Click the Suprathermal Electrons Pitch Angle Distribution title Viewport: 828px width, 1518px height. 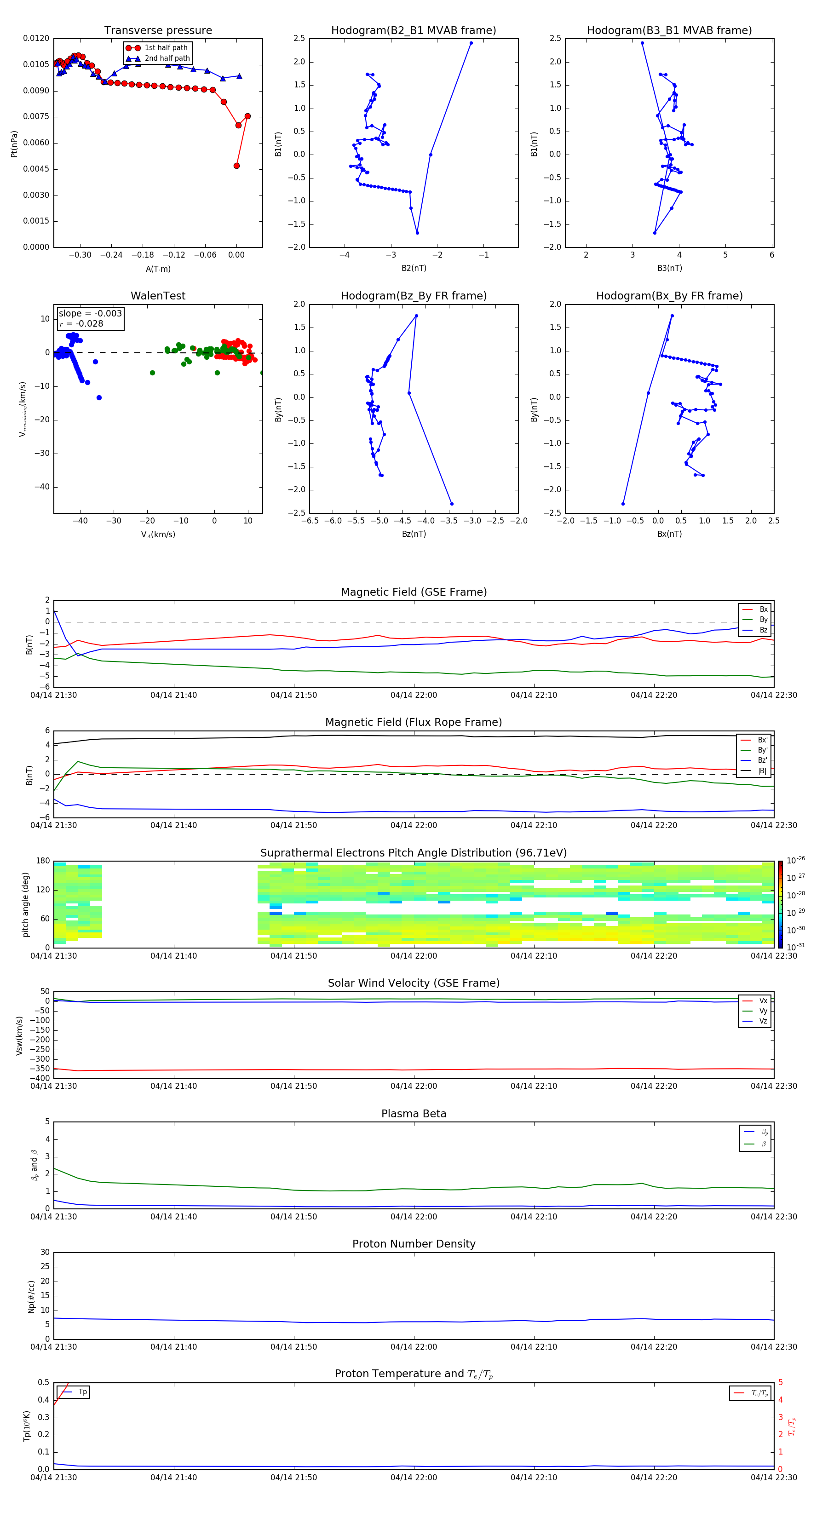(414, 853)
